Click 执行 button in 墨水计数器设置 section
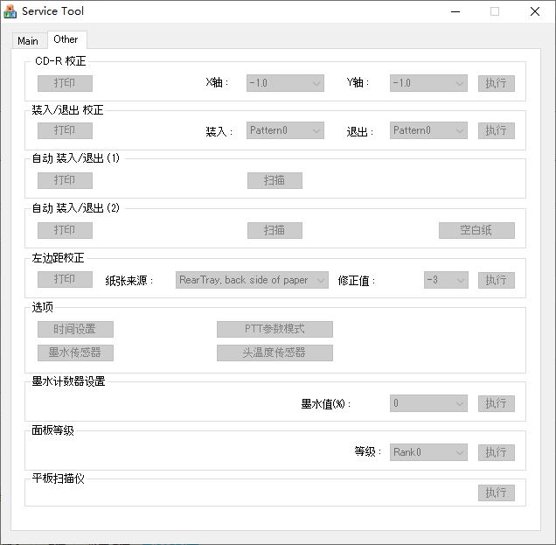Viewport: 556px width, 545px height. pos(496,403)
